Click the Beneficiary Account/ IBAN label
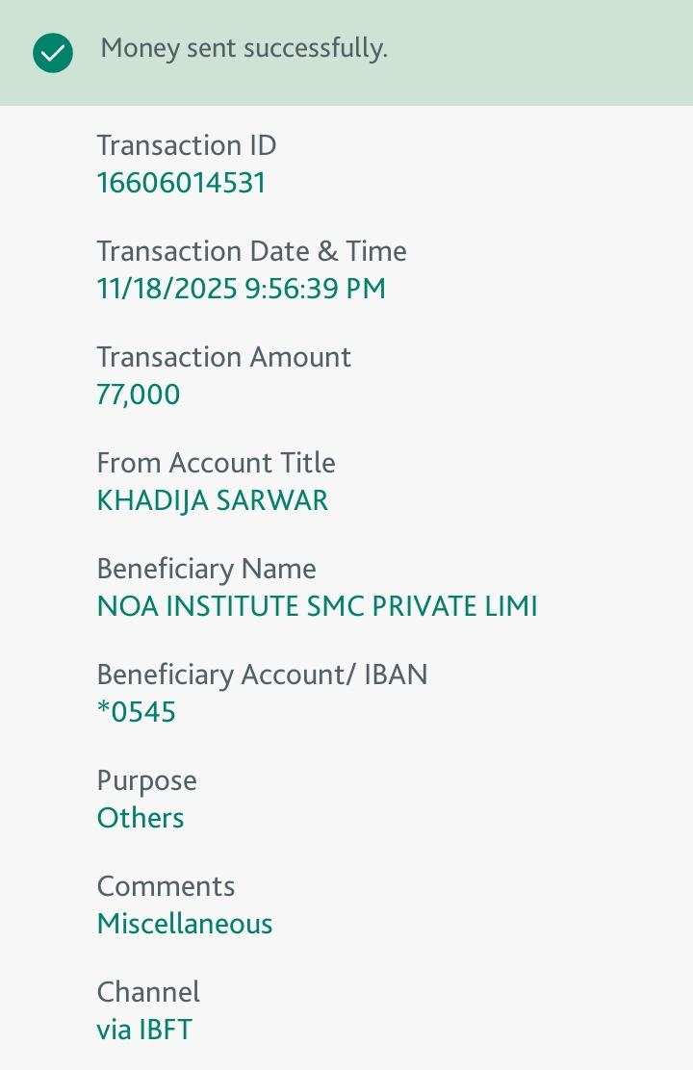693x1070 pixels. [x=262, y=675]
